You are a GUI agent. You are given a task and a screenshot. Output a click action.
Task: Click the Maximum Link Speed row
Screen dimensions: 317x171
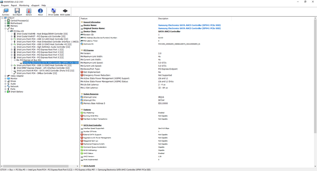click(x=156, y=63)
